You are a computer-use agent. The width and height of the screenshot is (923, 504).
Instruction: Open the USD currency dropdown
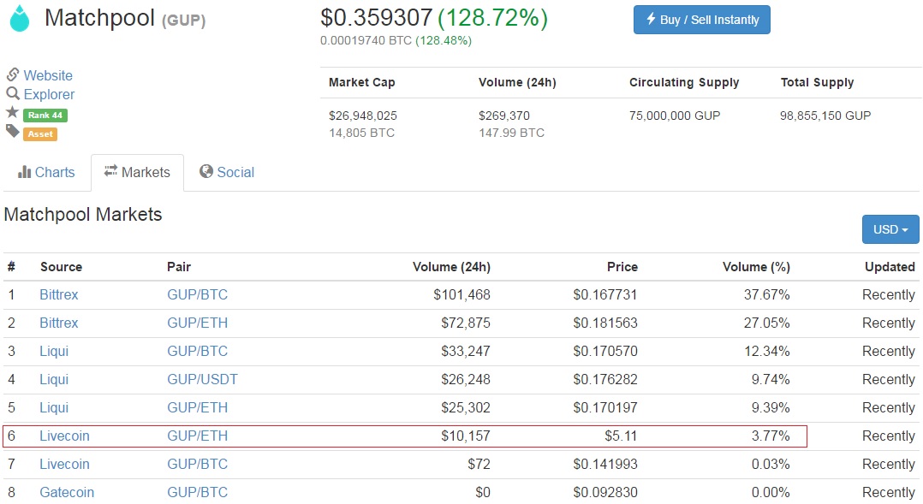click(890, 229)
